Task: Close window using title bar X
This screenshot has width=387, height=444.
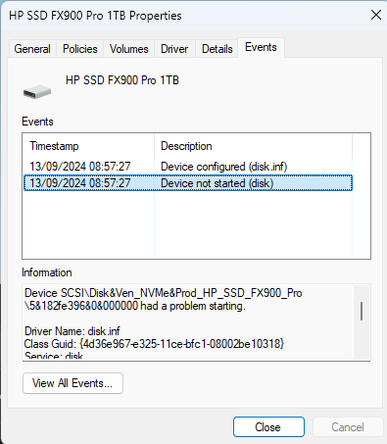Action: [376, 15]
